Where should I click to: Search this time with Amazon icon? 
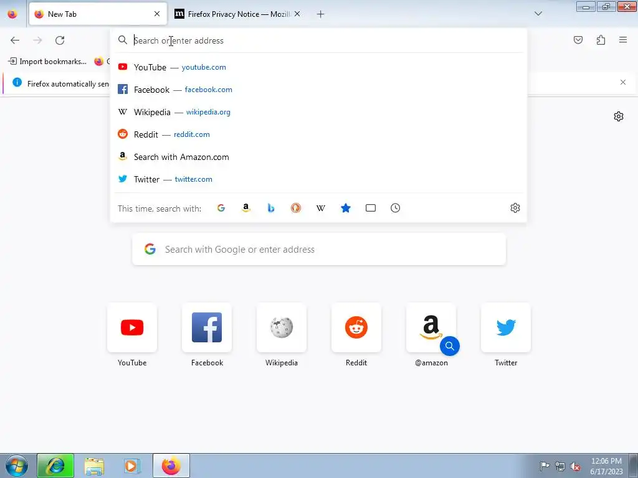pos(245,208)
